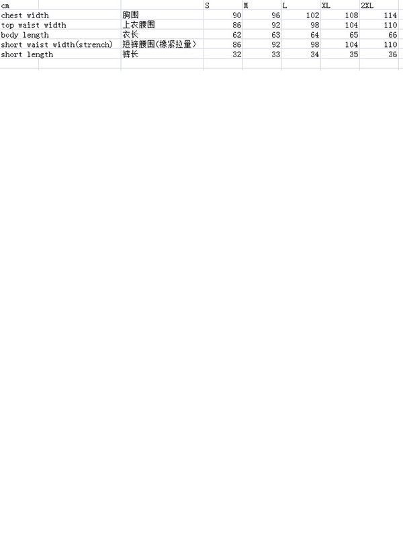
Task: Select the 'cm' unit cell
Action: pos(19,5)
